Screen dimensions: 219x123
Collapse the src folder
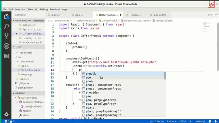point(16,57)
